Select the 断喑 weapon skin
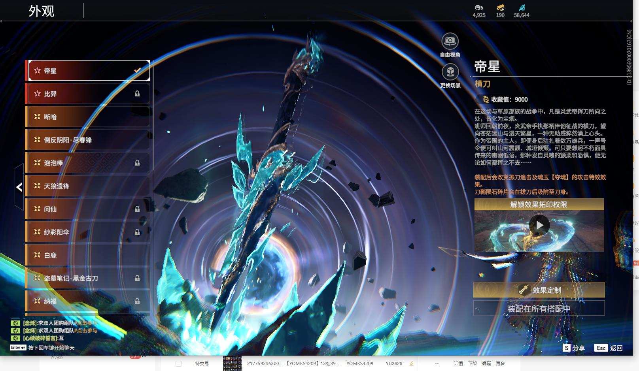Screen dimensions: 639x371 [x=88, y=117]
